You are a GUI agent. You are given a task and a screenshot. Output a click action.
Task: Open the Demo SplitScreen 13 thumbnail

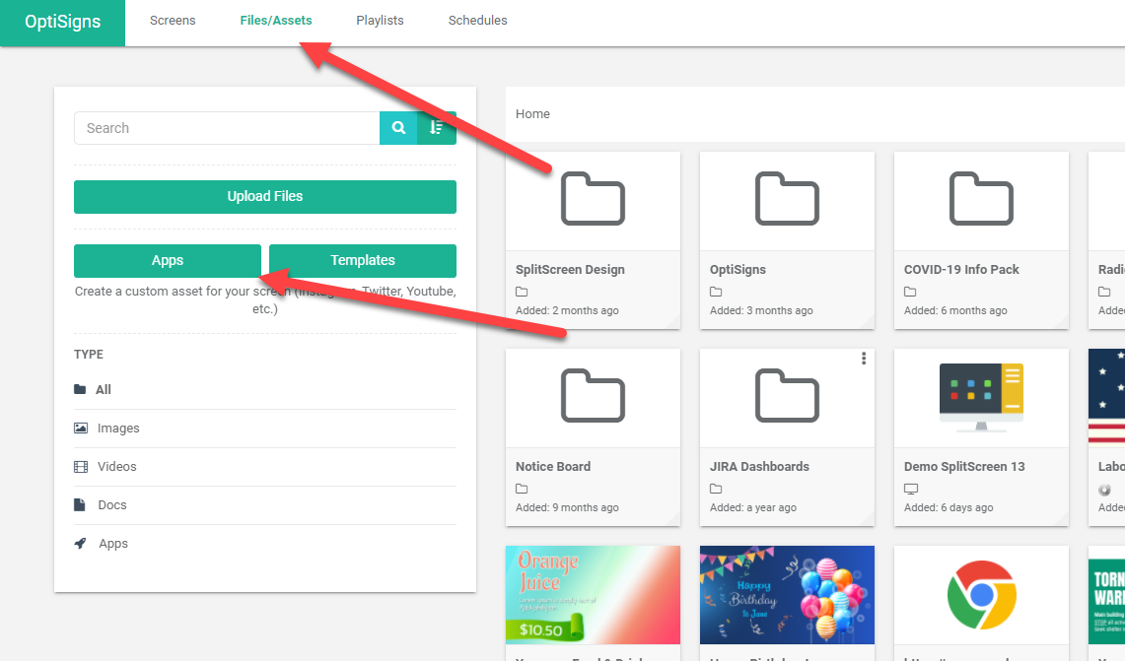[981, 396]
